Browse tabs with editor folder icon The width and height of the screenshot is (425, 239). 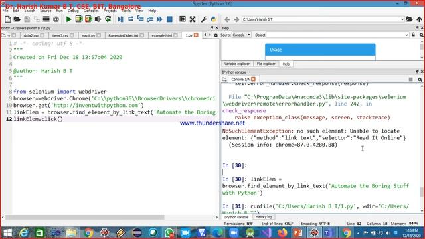click(3, 35)
